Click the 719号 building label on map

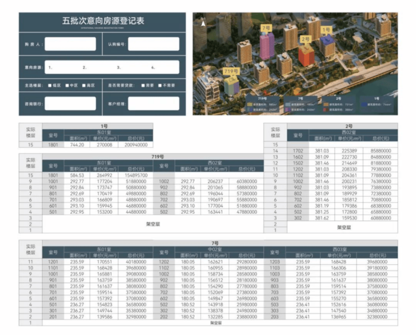click(231, 71)
